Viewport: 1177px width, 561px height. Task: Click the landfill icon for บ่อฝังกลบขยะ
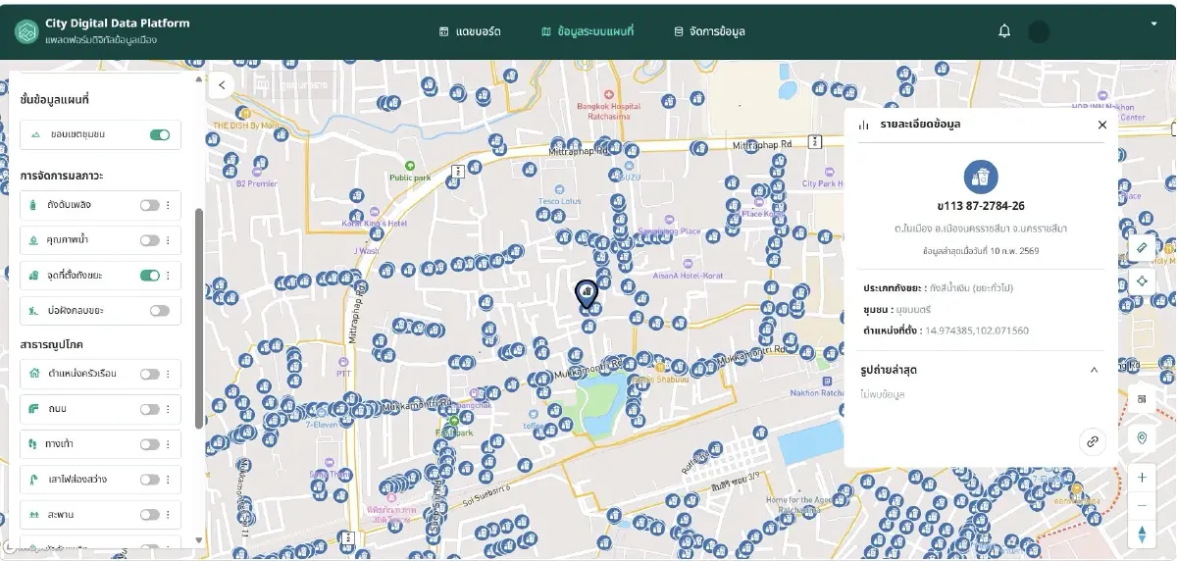point(34,311)
